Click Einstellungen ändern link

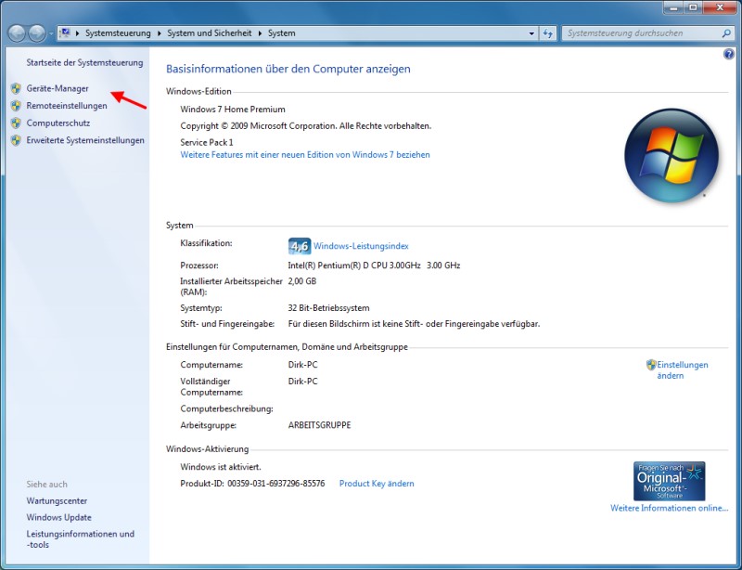[683, 370]
